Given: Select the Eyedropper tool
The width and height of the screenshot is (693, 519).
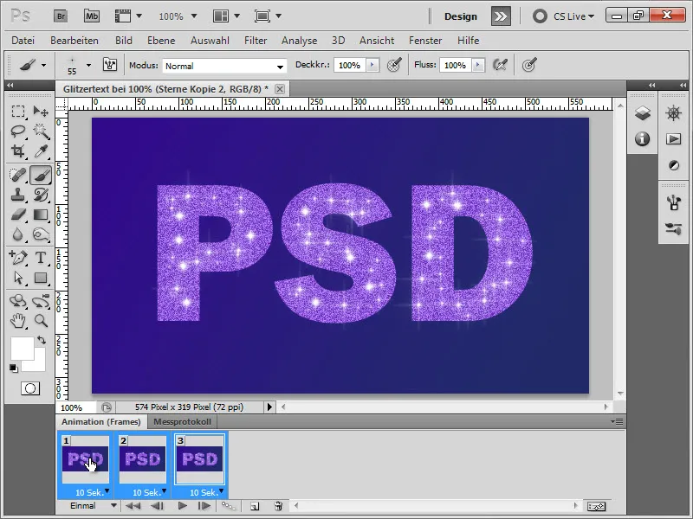Looking at the screenshot, I should coord(41,151).
